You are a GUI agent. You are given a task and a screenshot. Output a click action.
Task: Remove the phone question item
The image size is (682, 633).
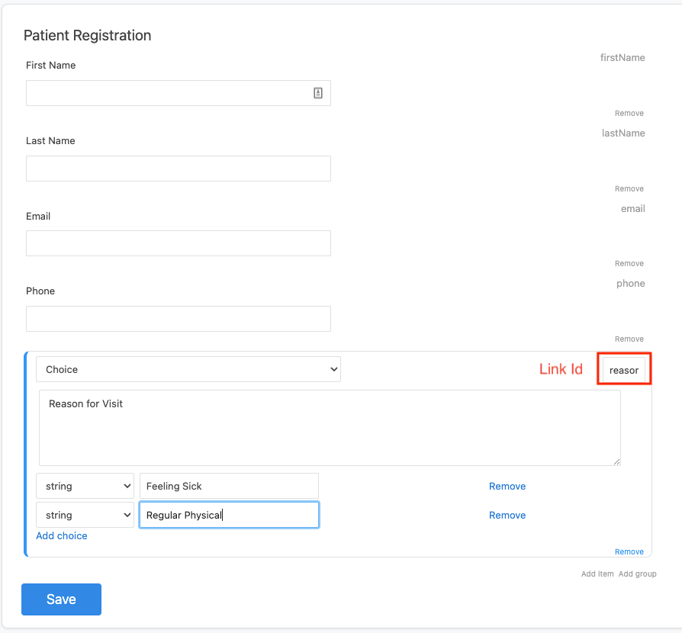629,339
